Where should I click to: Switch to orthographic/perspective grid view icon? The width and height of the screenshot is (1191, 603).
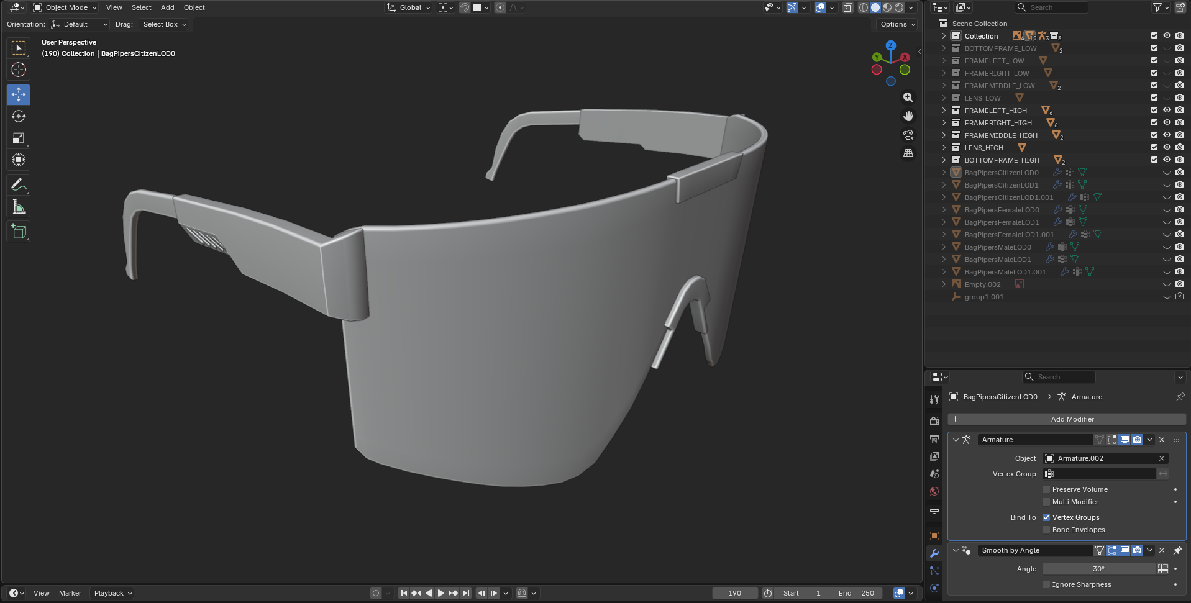908,153
